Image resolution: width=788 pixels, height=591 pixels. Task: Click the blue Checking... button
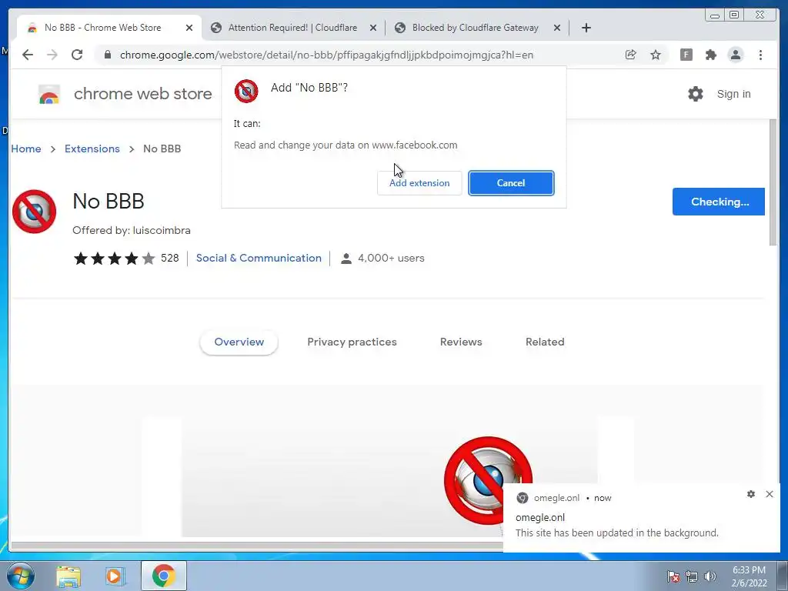[719, 202]
